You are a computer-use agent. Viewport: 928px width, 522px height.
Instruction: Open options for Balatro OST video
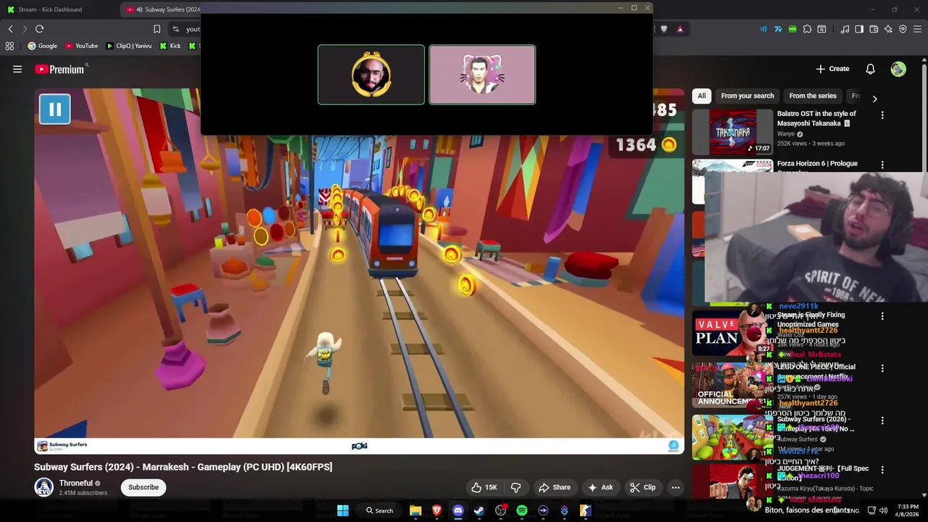pos(882,115)
